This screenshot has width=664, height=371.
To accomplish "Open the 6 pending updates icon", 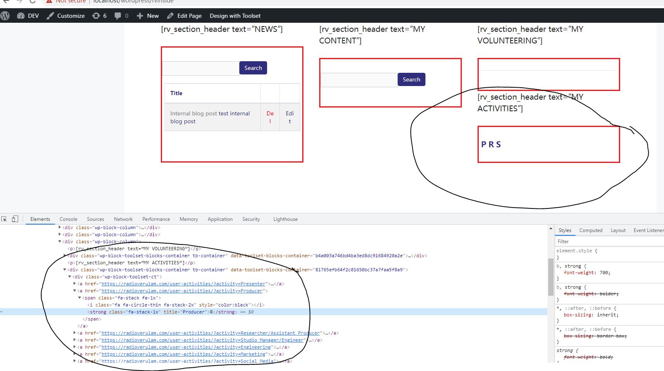I will click(x=99, y=16).
